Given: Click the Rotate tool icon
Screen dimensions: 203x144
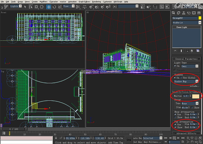Looking at the screenshot, I should point(54,7).
